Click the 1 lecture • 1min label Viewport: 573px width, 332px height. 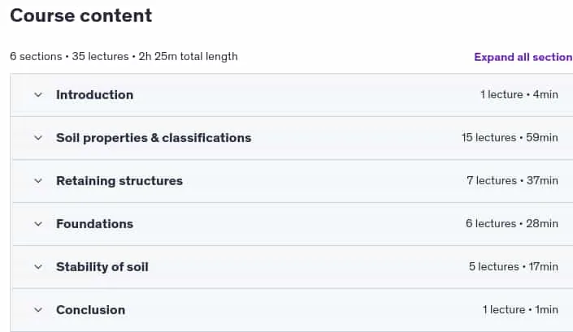pos(520,310)
